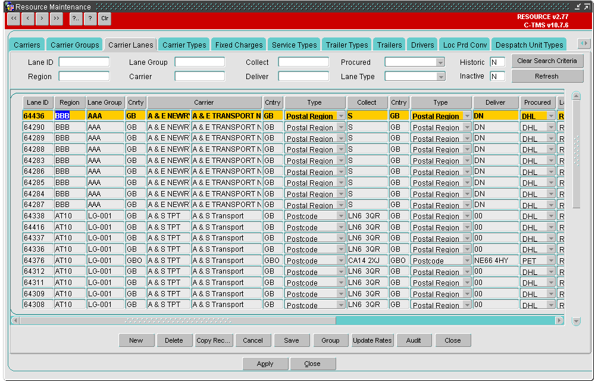Open the Procured search dropdown
This screenshot has width=595, height=382.
440,62
